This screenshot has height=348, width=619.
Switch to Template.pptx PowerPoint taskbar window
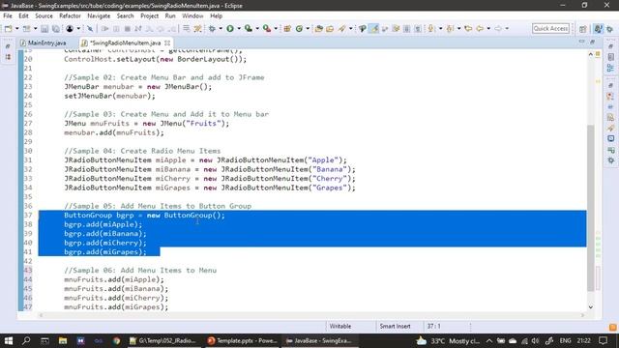[x=242, y=340]
